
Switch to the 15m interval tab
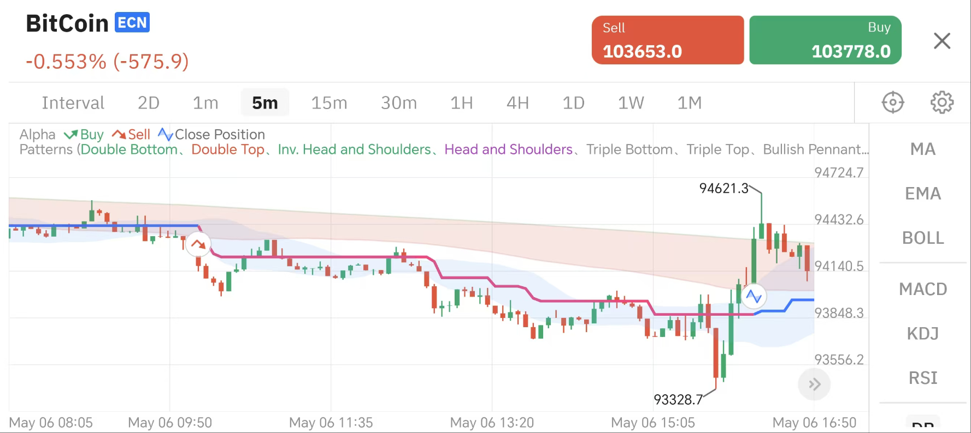329,102
